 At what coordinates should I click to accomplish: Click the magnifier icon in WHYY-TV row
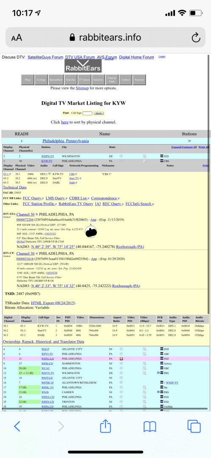click(144, 373)
